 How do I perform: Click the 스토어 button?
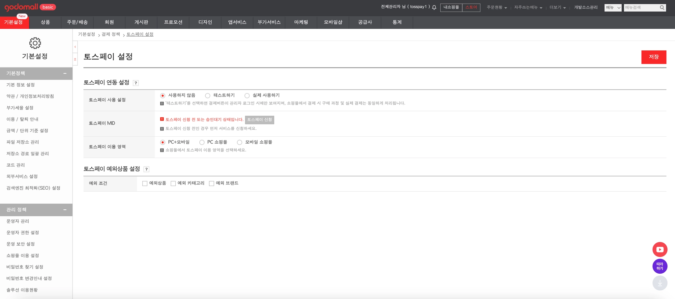pyautogui.click(x=471, y=8)
